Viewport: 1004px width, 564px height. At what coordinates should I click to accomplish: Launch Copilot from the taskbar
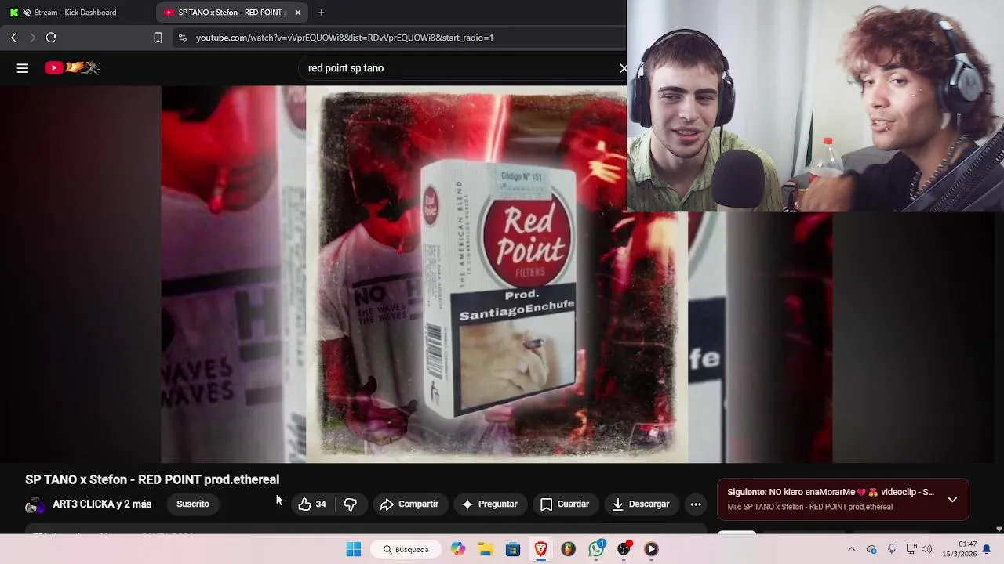click(458, 549)
